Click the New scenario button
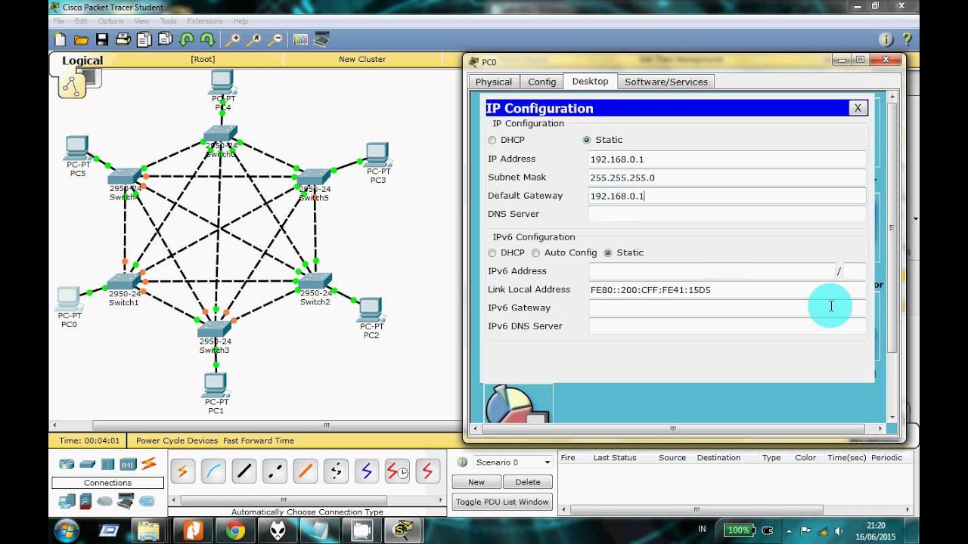This screenshot has width=968, height=544. (x=476, y=482)
